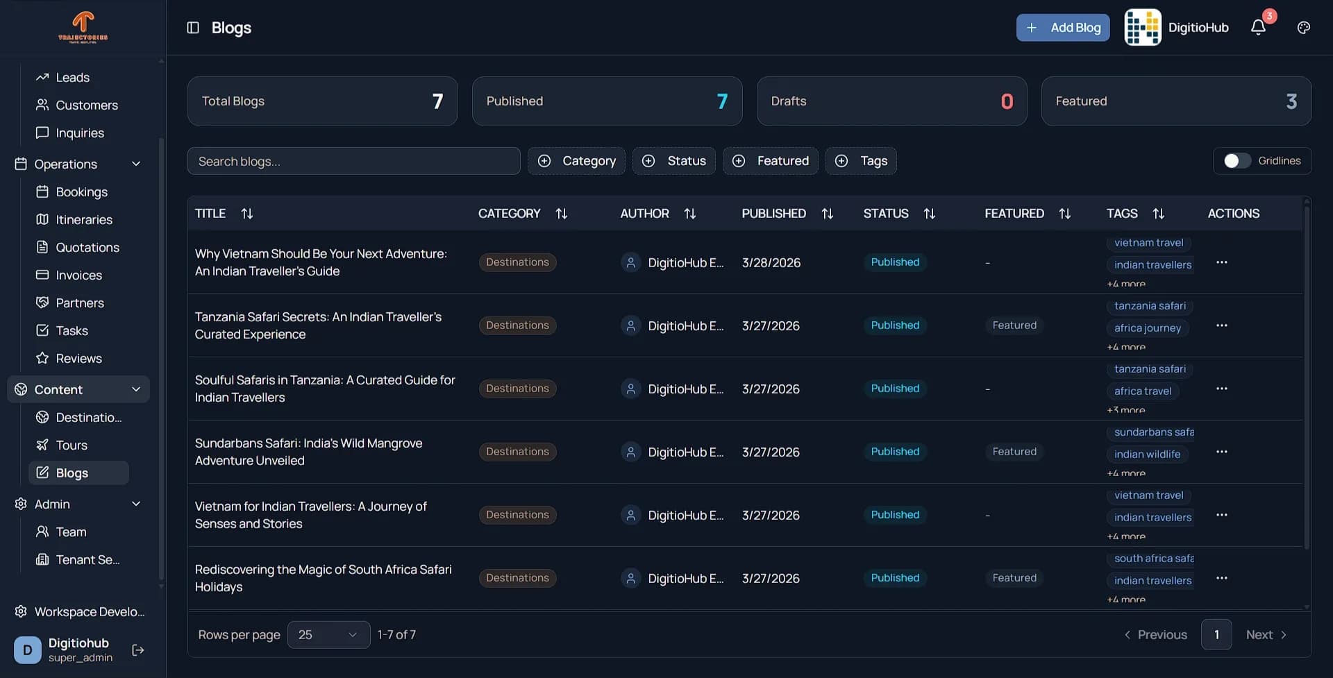Image resolution: width=1333 pixels, height=678 pixels.
Task: Open Team under Admin
Action: click(78, 532)
